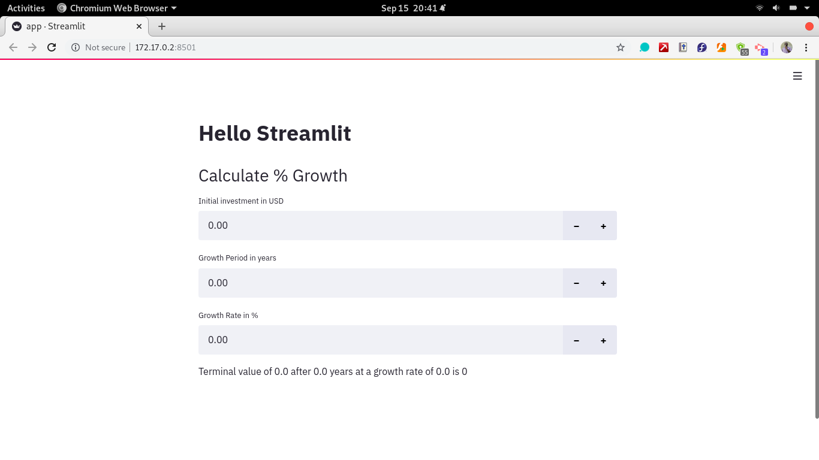
Task: Click the Hello Streamlit heading
Action: click(x=275, y=133)
